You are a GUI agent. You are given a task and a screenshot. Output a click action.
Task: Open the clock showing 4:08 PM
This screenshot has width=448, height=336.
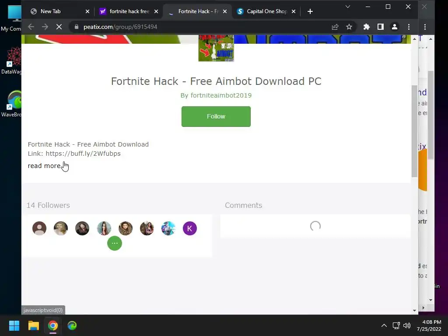point(429,325)
